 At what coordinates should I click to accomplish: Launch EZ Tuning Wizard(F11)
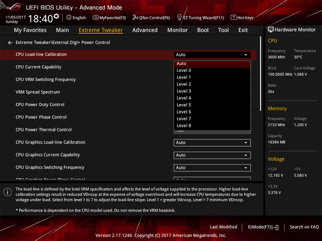[200, 17]
